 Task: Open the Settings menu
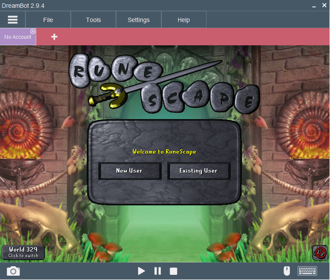point(139,20)
